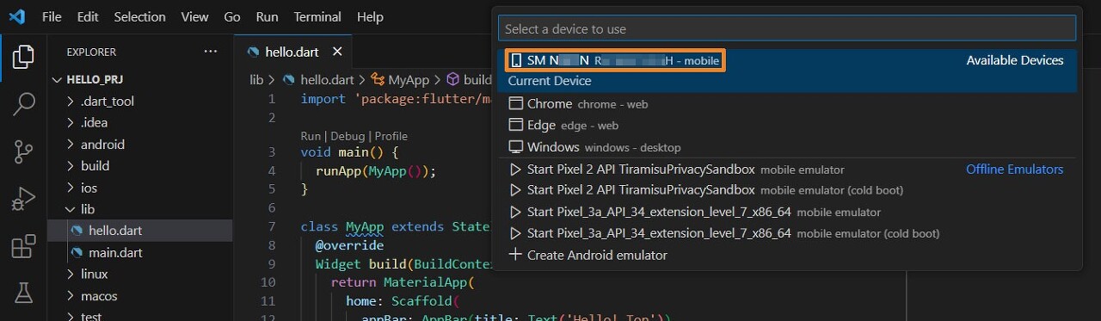Viewport: 1101px width, 321px height.
Task: Open the Edit menu
Action: coord(87,16)
